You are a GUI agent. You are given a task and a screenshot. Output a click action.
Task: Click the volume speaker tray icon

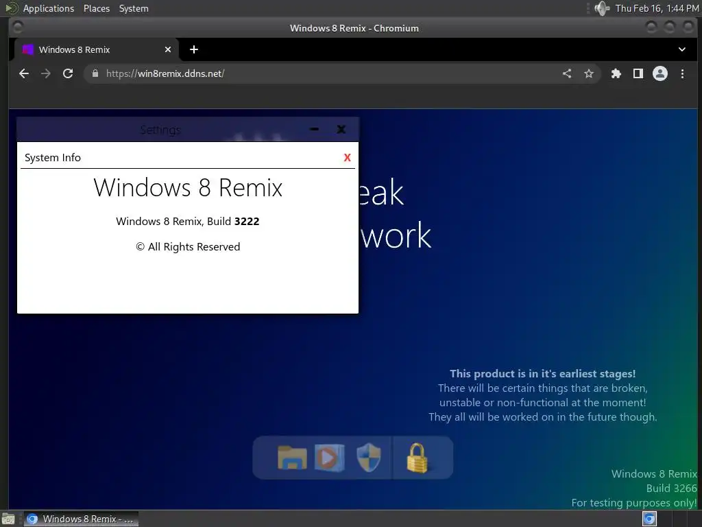click(x=602, y=8)
